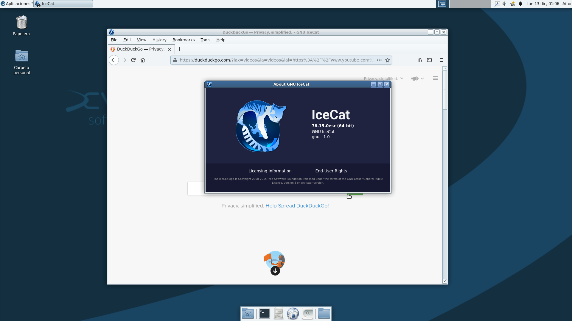Open the folder icon at dock's right end
572x321 pixels.
point(324,314)
